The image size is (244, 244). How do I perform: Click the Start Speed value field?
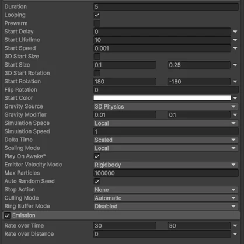(x=162, y=48)
